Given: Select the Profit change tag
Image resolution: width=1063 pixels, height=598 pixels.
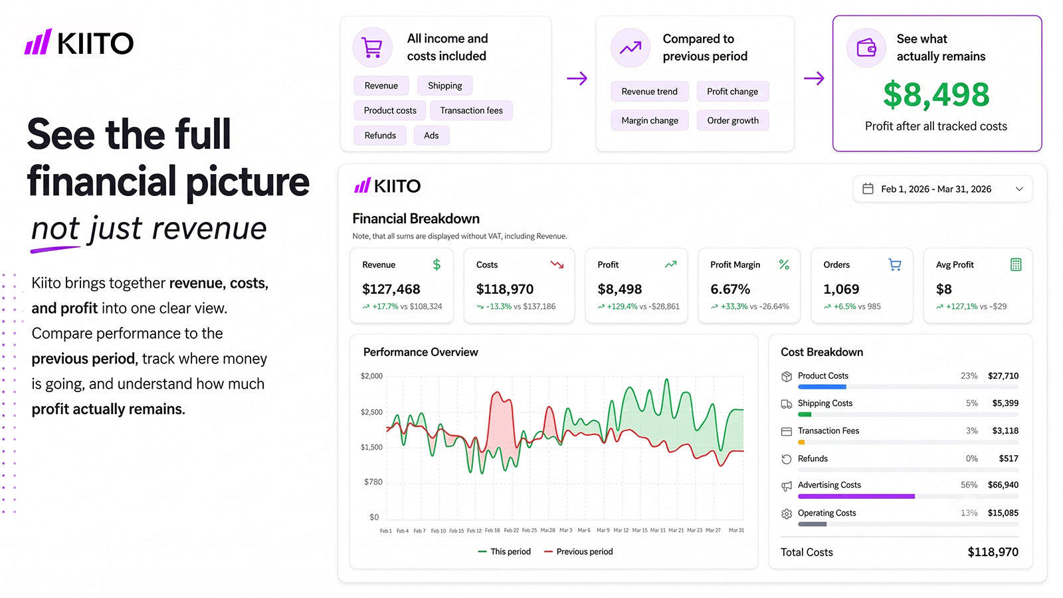Looking at the screenshot, I should [x=732, y=92].
